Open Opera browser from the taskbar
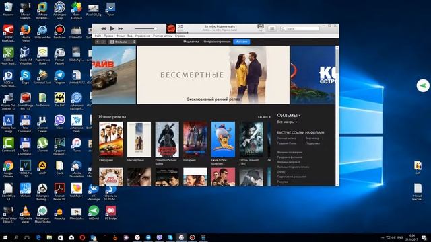 click(82, 237)
